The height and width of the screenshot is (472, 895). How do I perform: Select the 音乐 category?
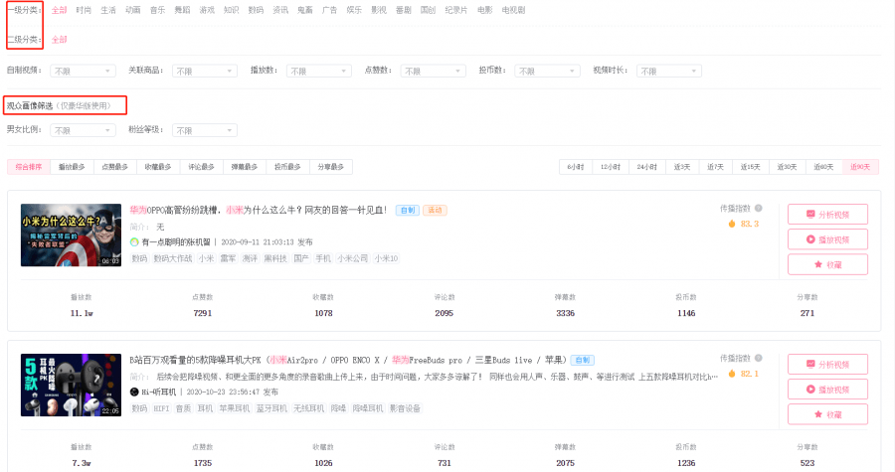(157, 10)
